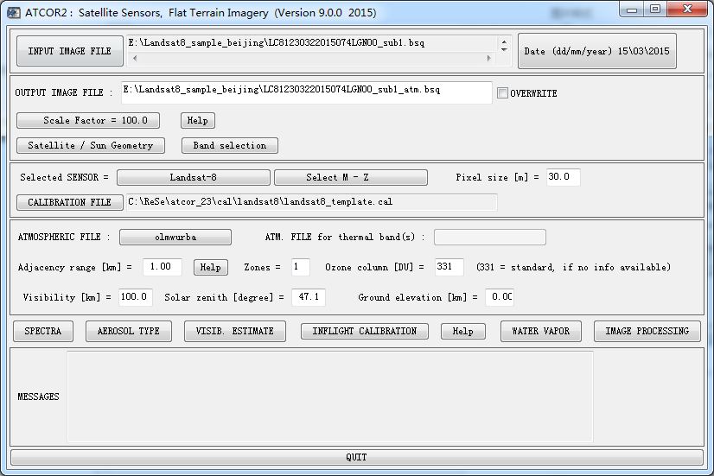
Task: Start IMAGE PROCESSING
Action: coord(647,331)
